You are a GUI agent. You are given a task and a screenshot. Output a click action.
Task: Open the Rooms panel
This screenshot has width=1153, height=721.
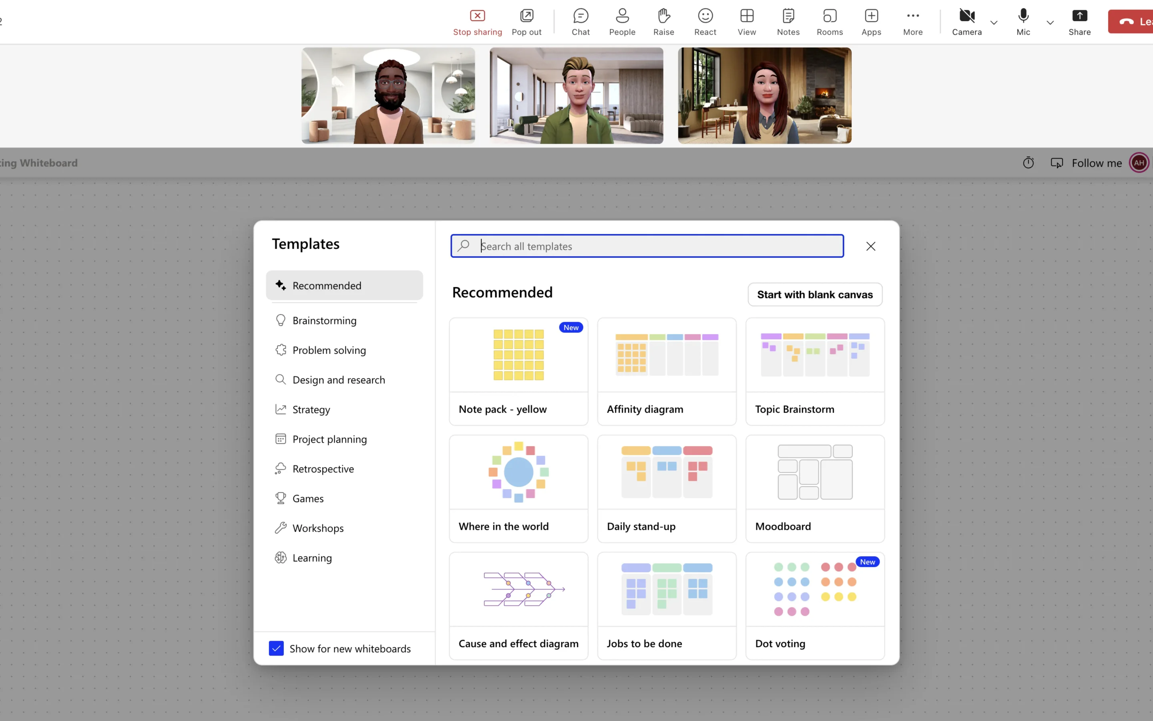(829, 21)
